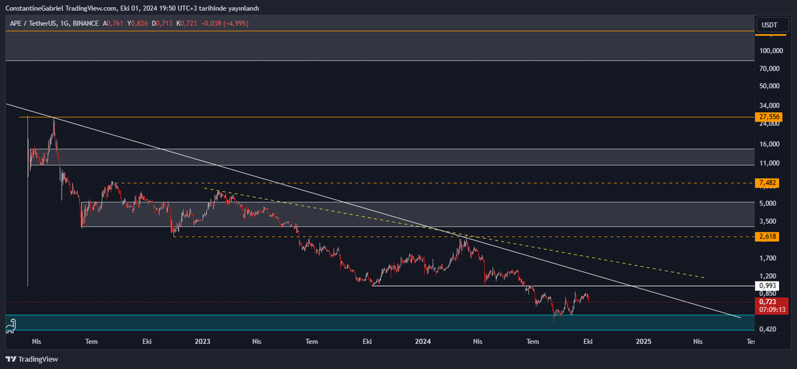Click the close value K0,723
The image size is (797, 369).
(x=187, y=23)
